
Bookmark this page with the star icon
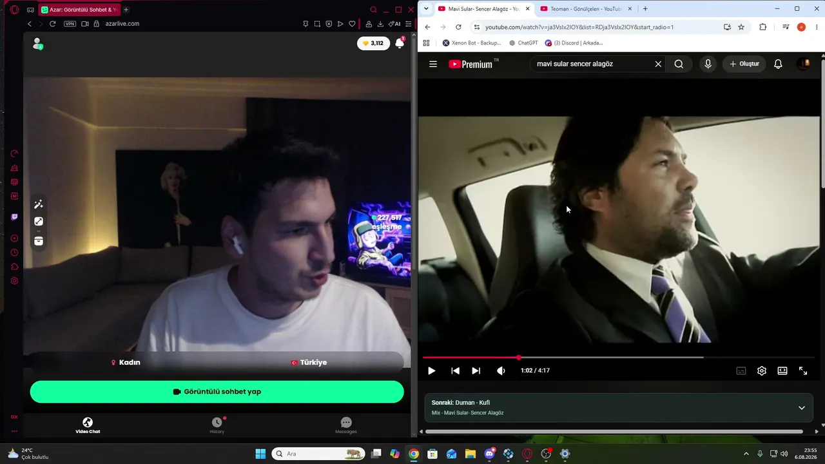(741, 27)
